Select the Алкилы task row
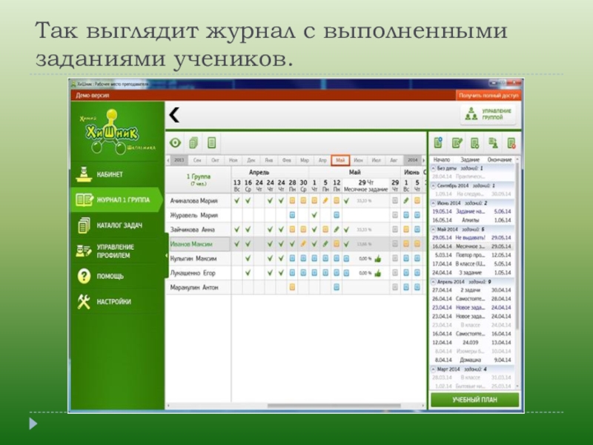This screenshot has height=445, width=593. [472, 220]
